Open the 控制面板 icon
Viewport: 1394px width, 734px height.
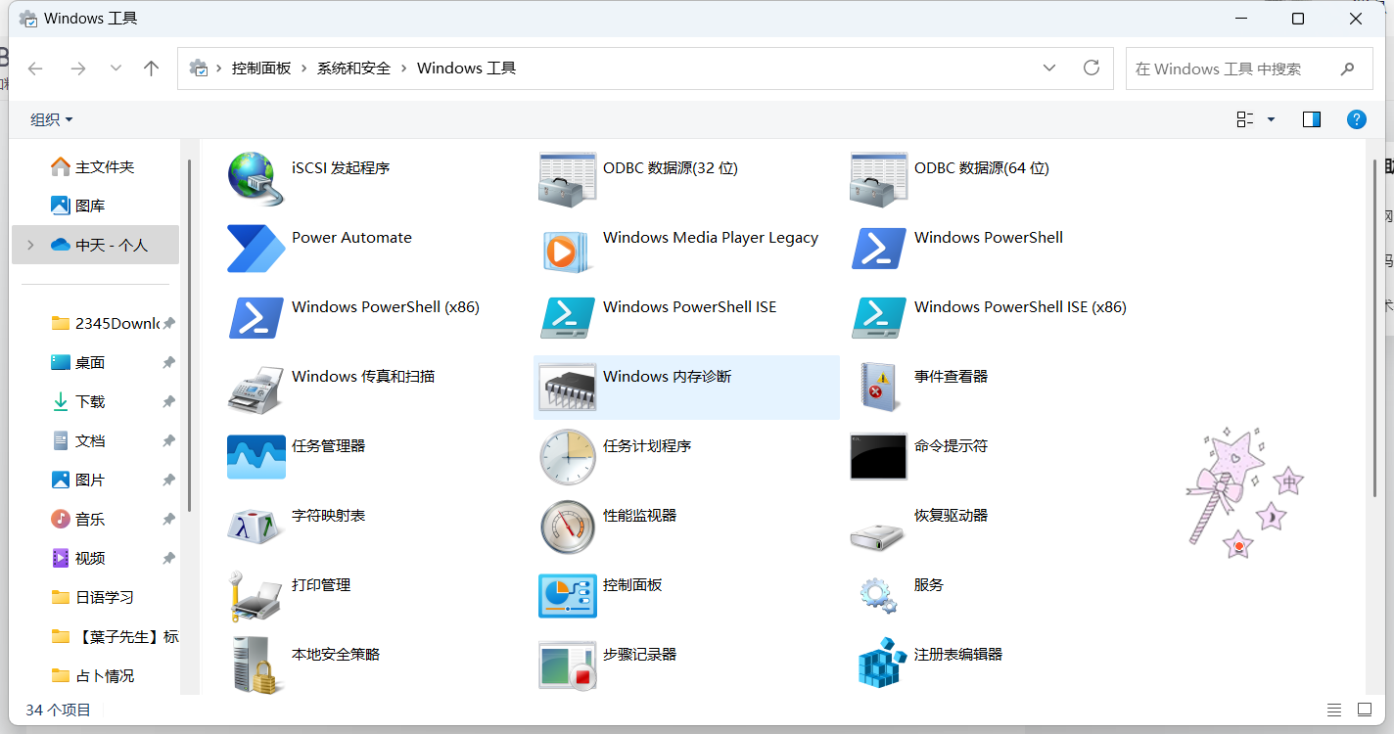click(x=568, y=596)
